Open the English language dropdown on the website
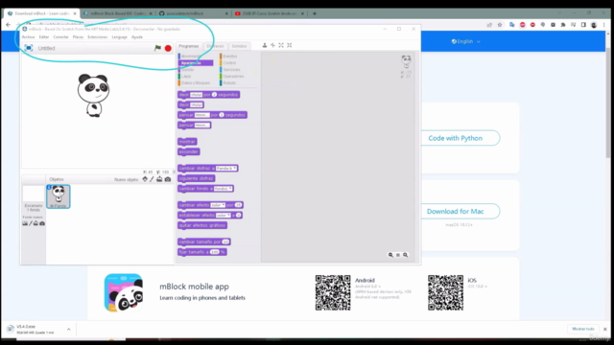This screenshot has height=345, width=614. tap(465, 41)
